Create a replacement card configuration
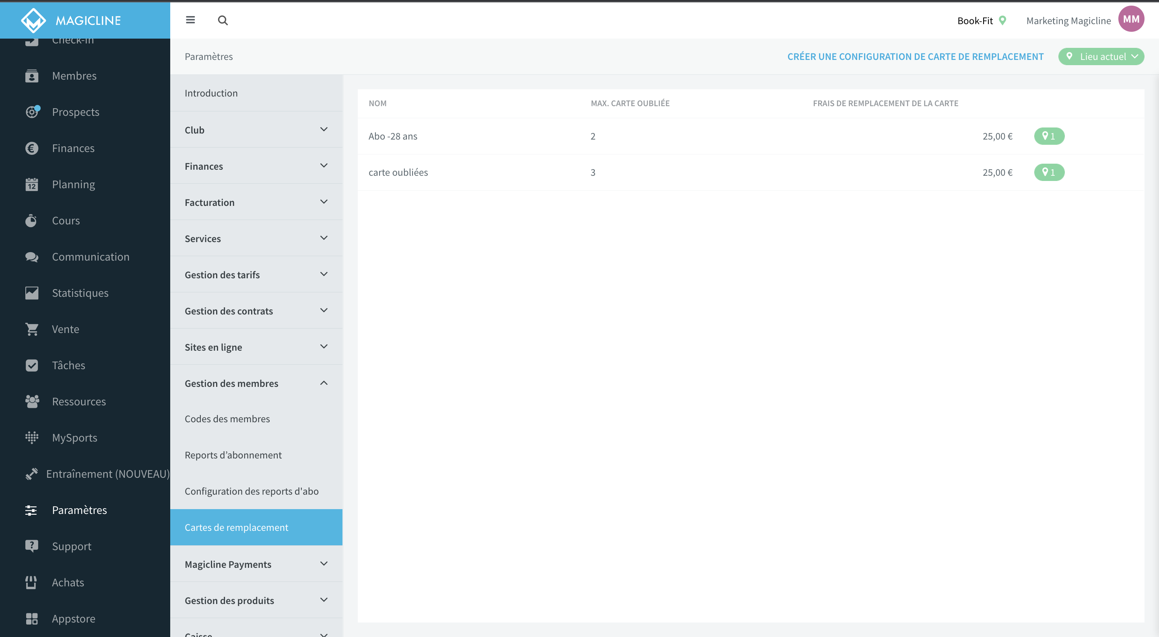Image resolution: width=1159 pixels, height=637 pixels. 915,57
